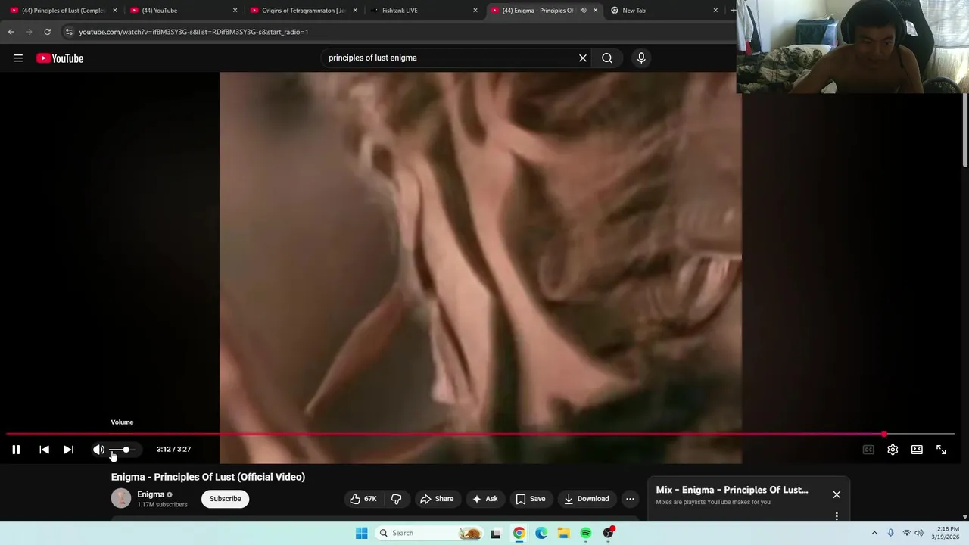The height and width of the screenshot is (545, 969).
Task: Close the Mix playlist panel
Action: (837, 494)
